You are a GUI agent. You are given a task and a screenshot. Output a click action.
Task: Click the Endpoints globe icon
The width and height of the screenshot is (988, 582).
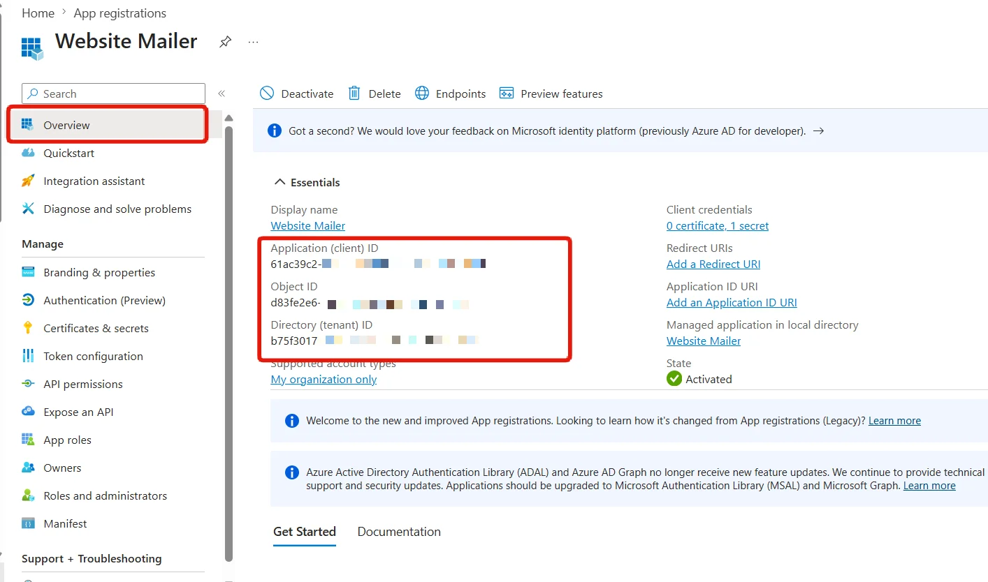pyautogui.click(x=422, y=94)
